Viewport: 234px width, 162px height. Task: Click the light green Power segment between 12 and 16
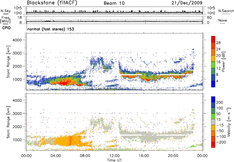213,65
